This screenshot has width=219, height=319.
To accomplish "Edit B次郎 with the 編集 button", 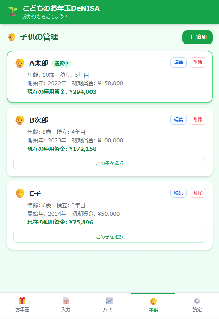I will point(179,120).
